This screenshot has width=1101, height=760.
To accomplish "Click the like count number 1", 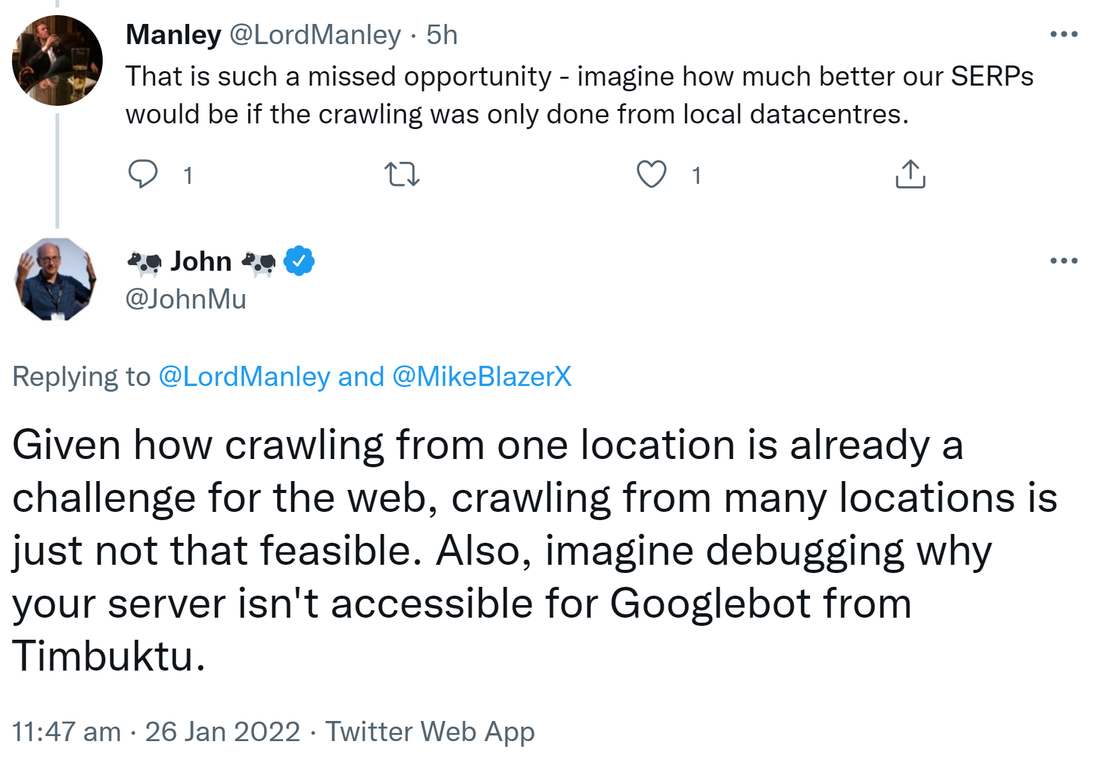I will (696, 175).
